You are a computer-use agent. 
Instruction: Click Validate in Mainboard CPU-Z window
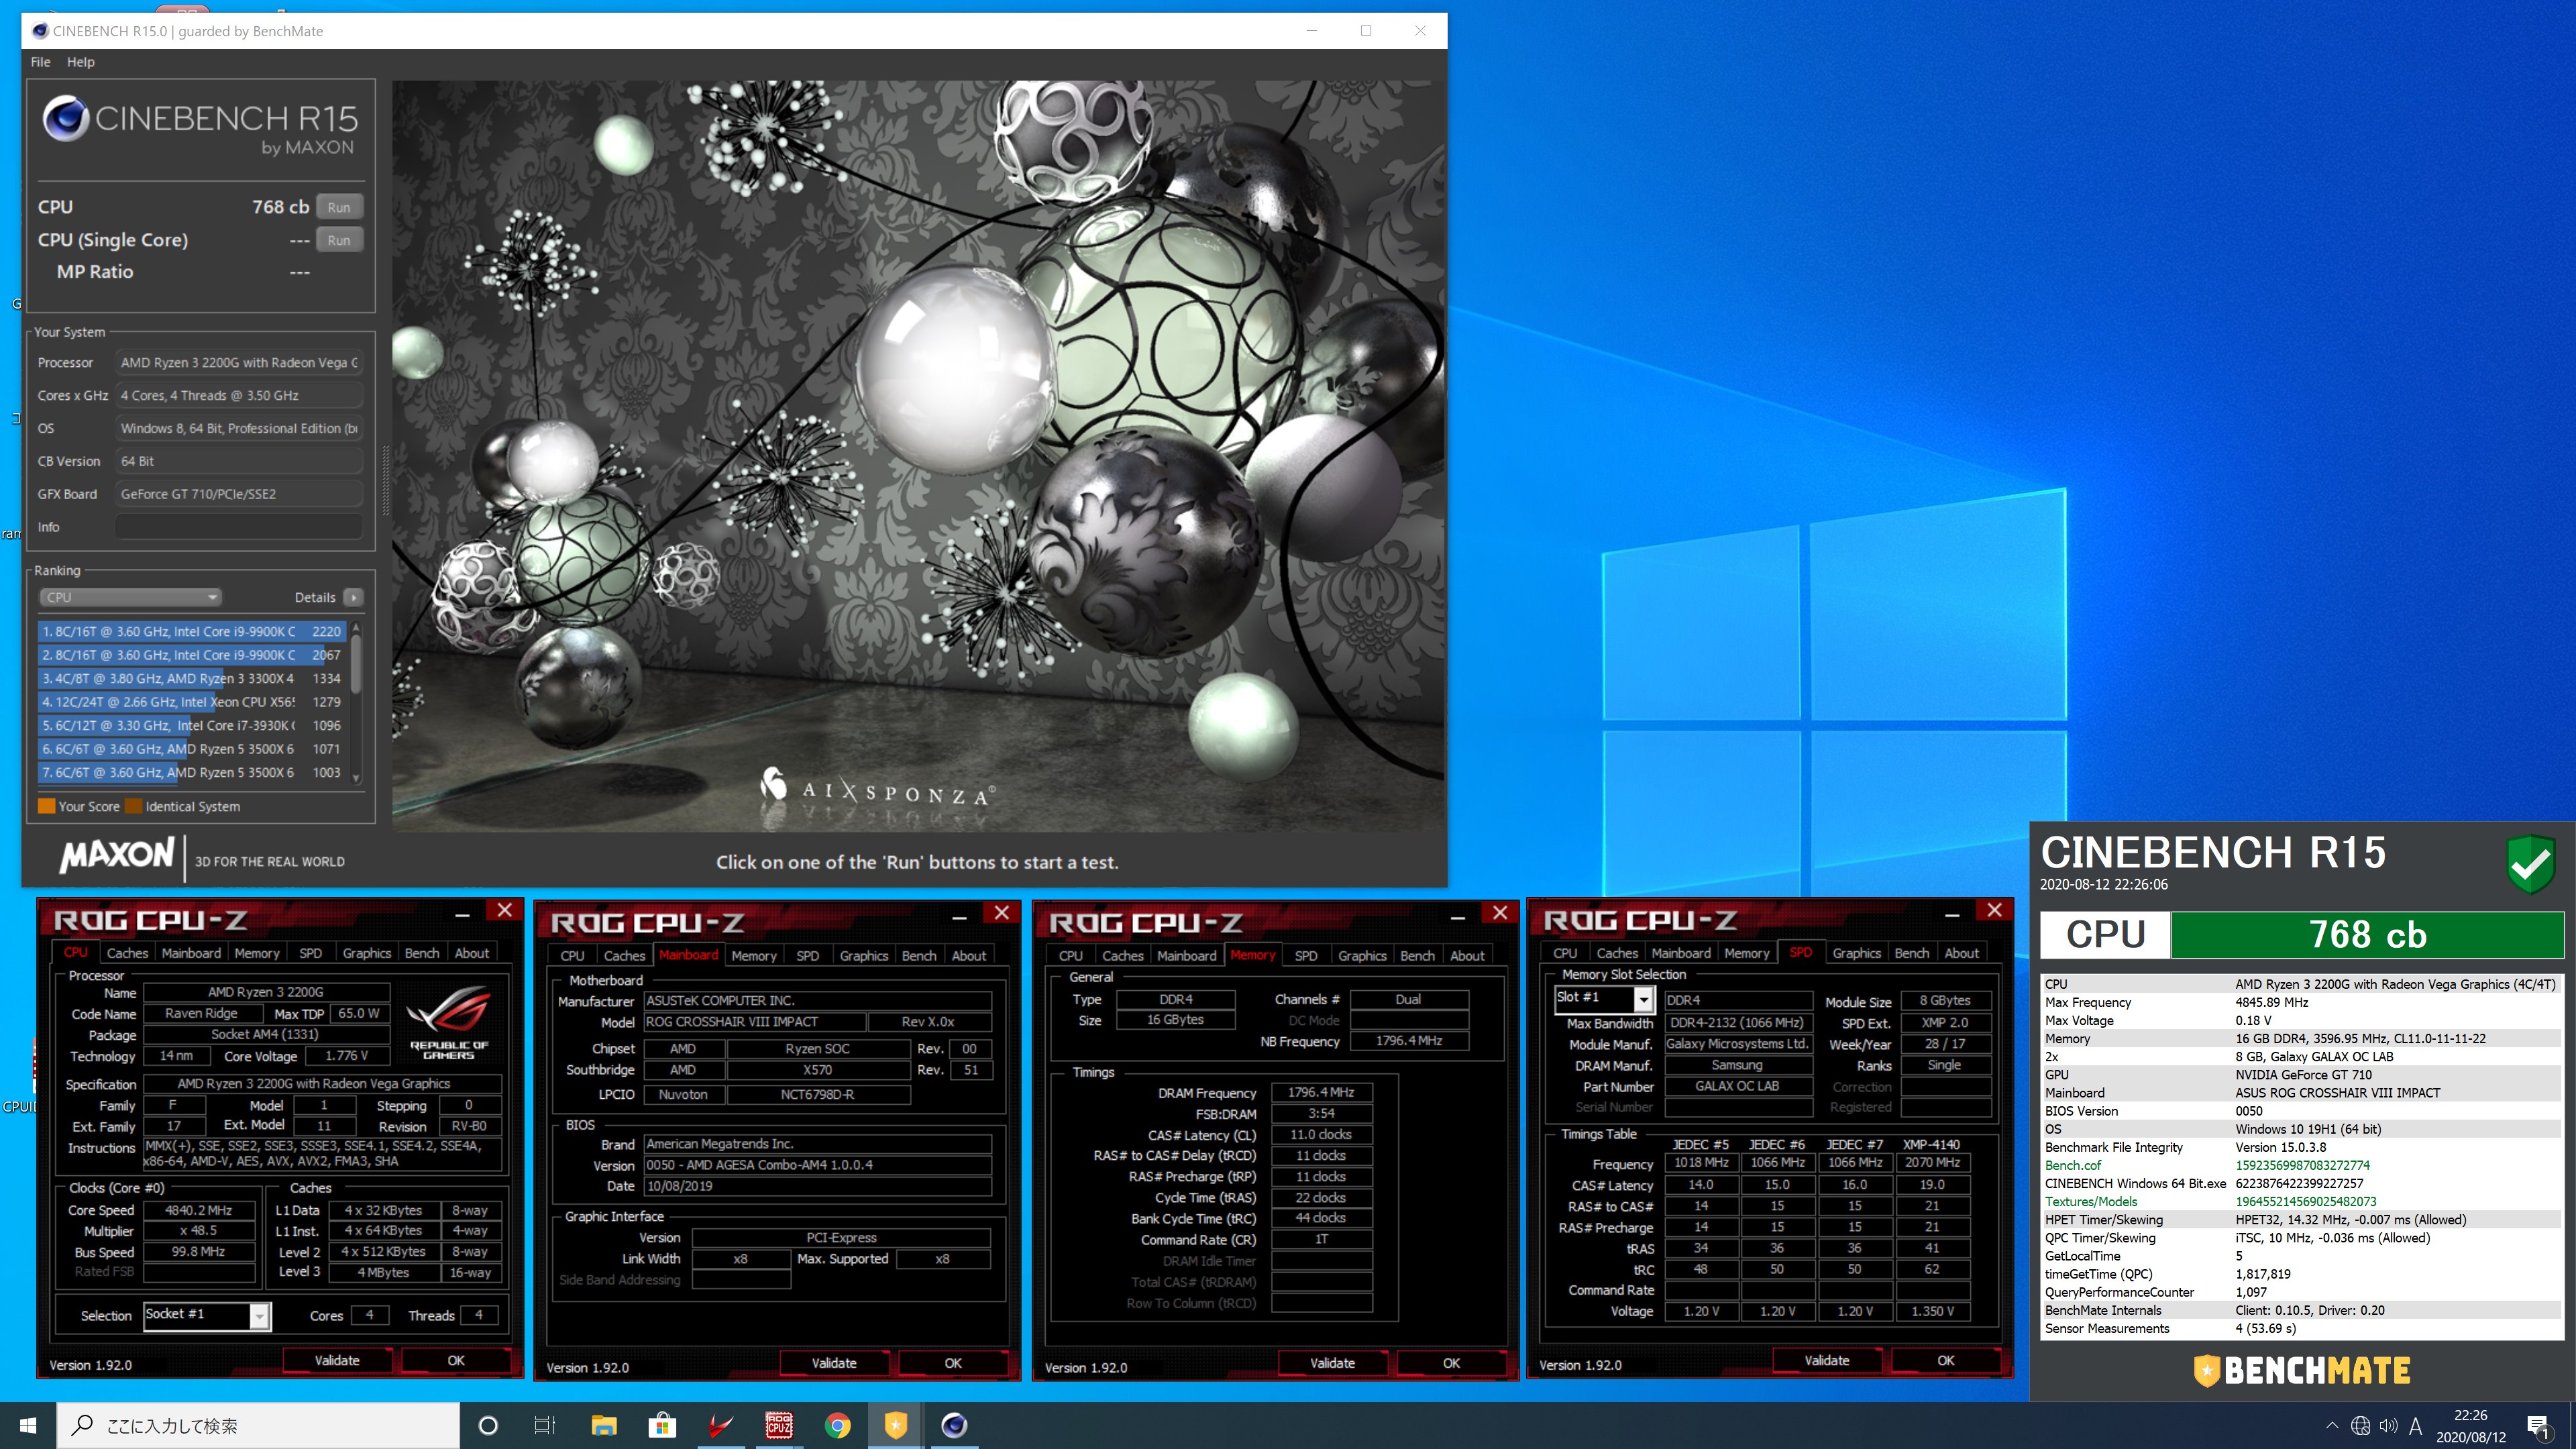click(x=834, y=1363)
